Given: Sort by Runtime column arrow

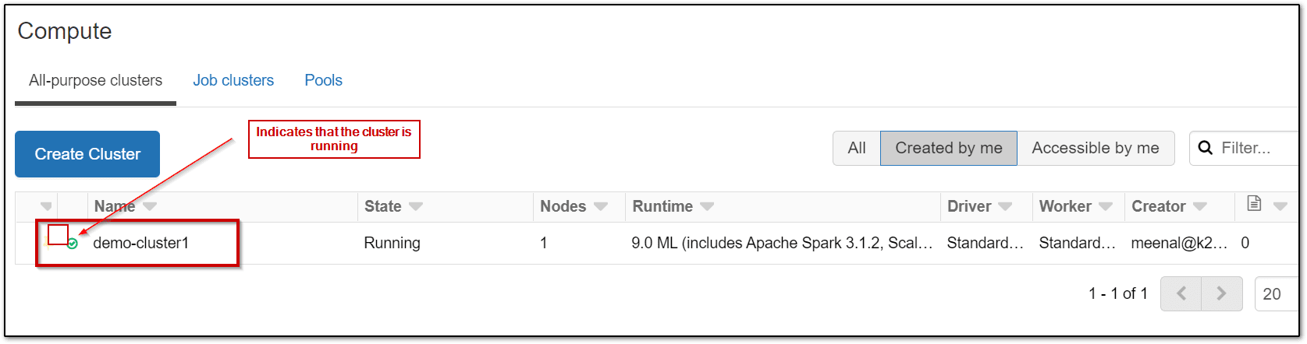Looking at the screenshot, I should [707, 206].
